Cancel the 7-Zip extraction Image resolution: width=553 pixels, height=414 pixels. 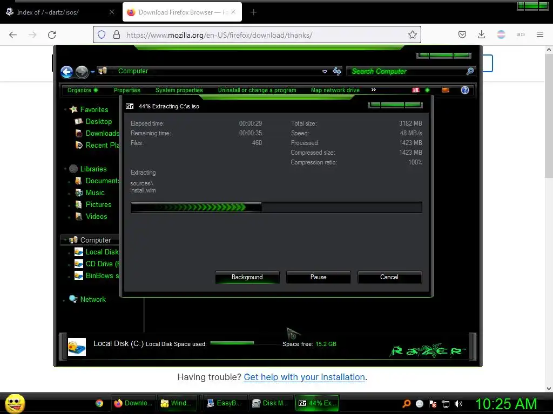coord(389,277)
